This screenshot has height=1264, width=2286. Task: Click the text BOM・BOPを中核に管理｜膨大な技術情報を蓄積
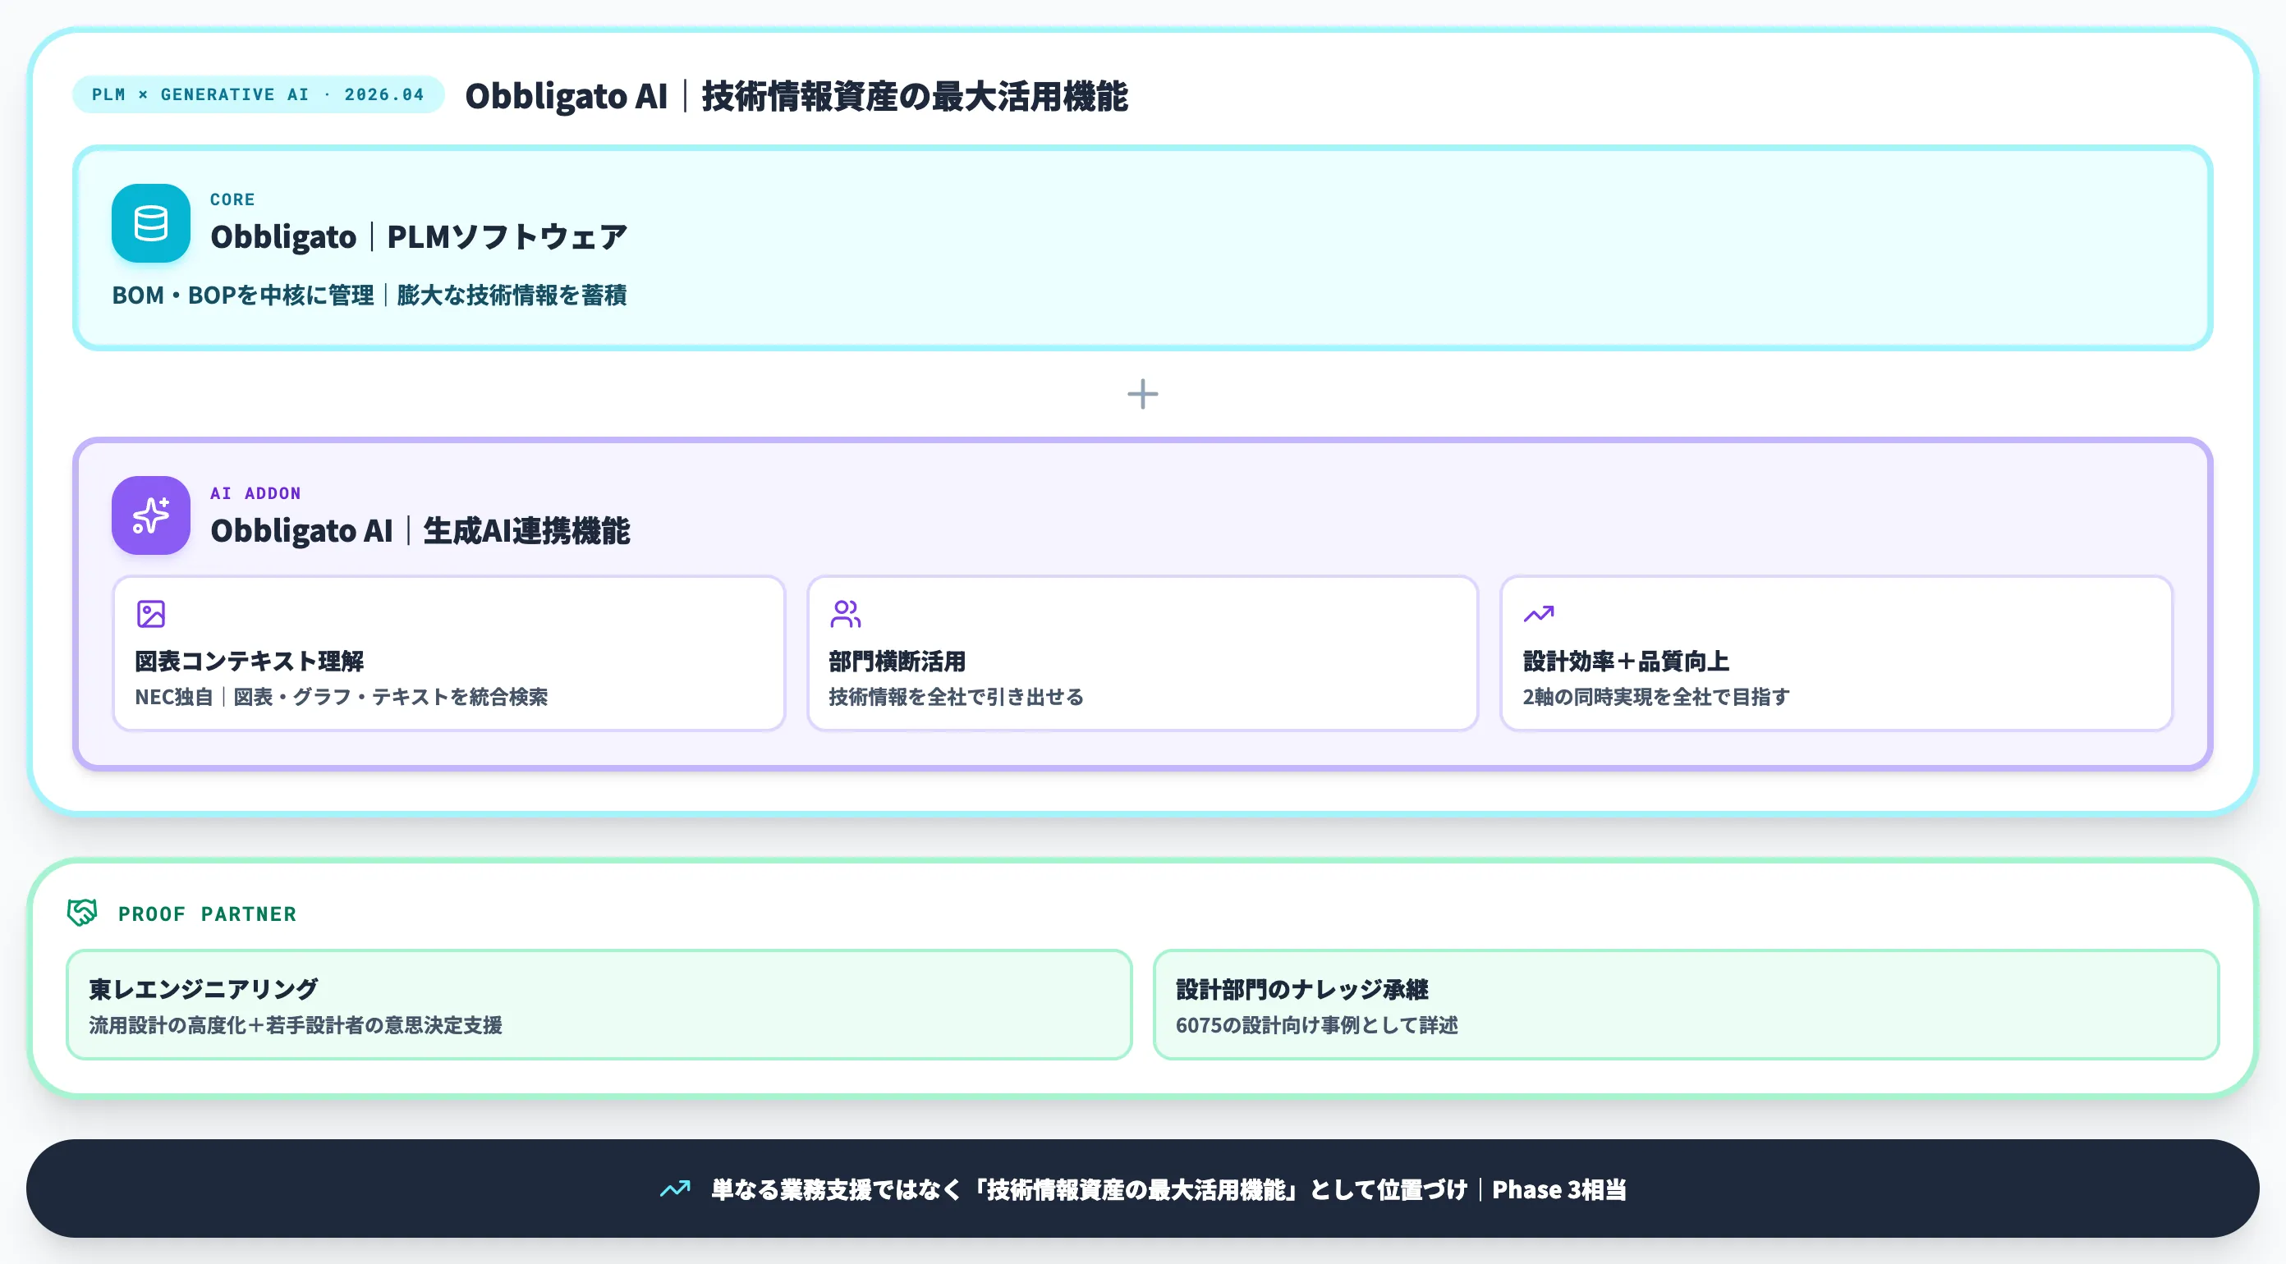pyautogui.click(x=370, y=295)
